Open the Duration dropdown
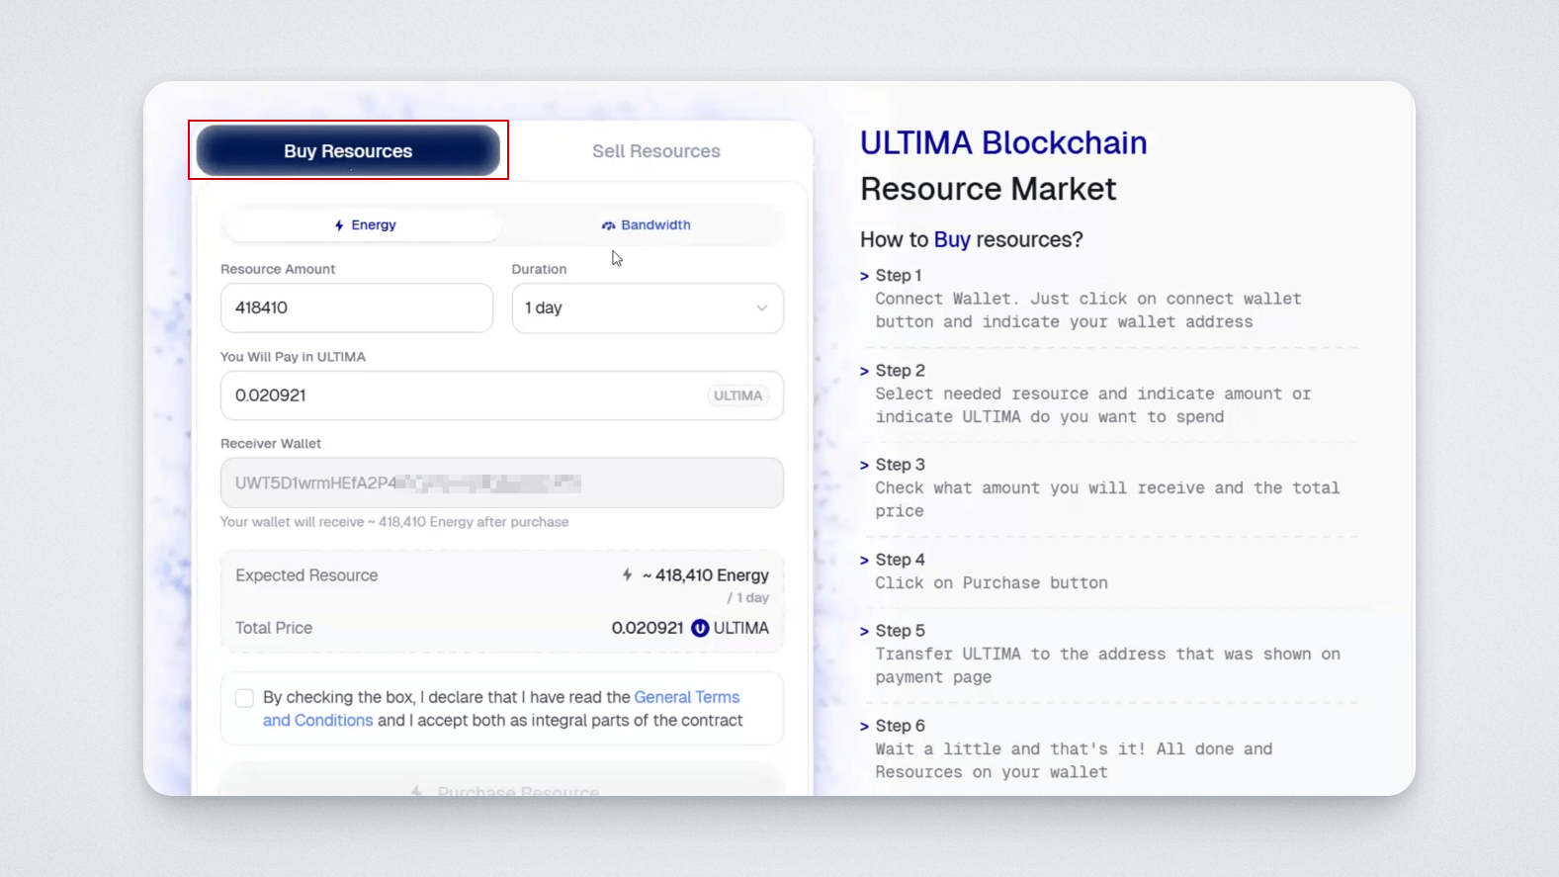This screenshot has height=877, width=1559. [647, 308]
